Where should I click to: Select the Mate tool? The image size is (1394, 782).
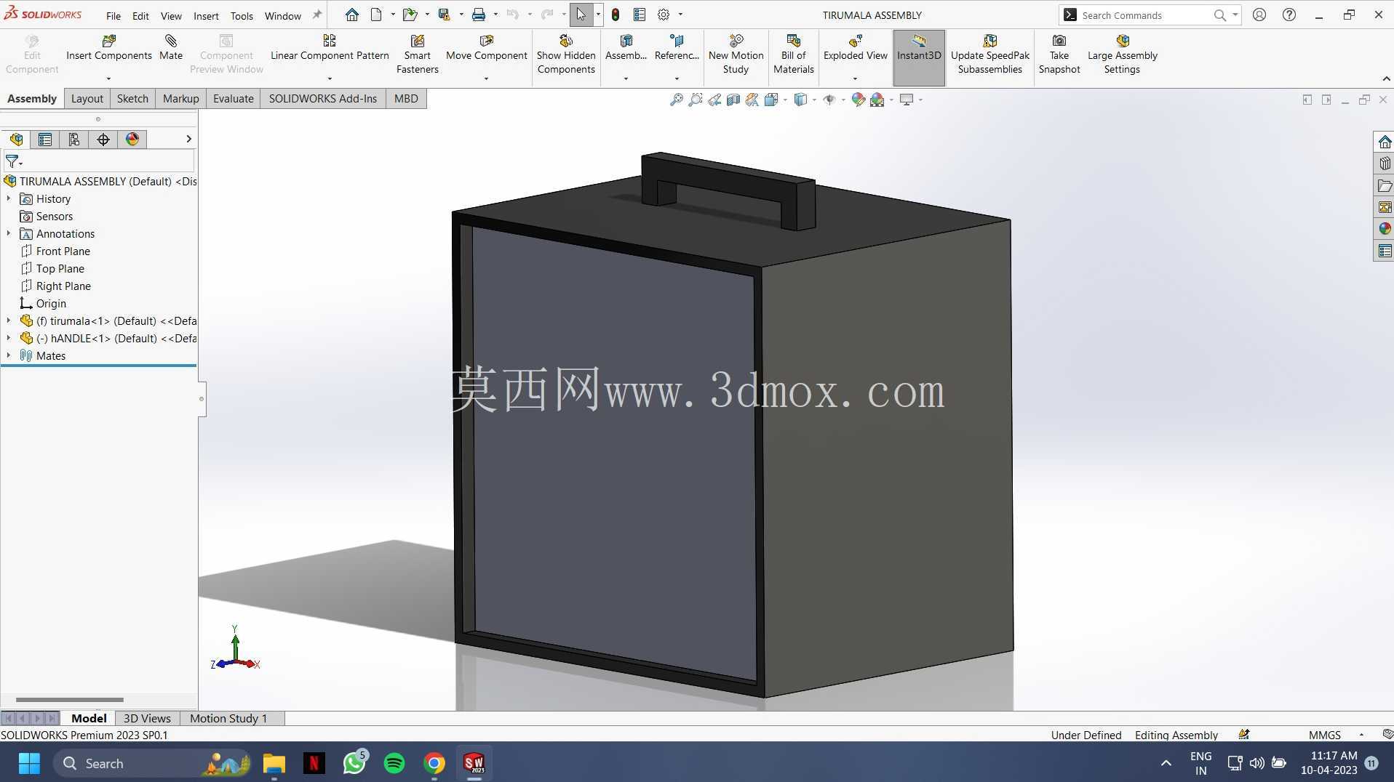click(171, 48)
